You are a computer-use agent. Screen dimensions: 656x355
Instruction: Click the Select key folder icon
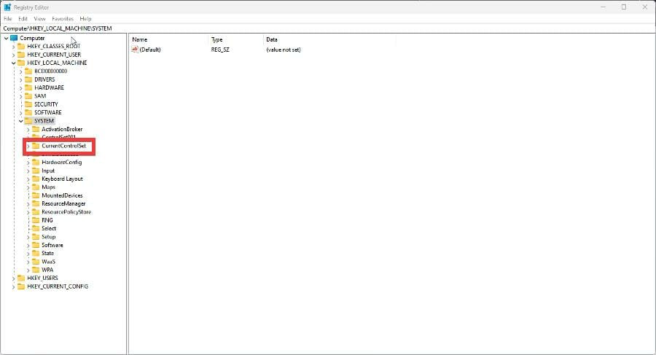pyautogui.click(x=36, y=228)
